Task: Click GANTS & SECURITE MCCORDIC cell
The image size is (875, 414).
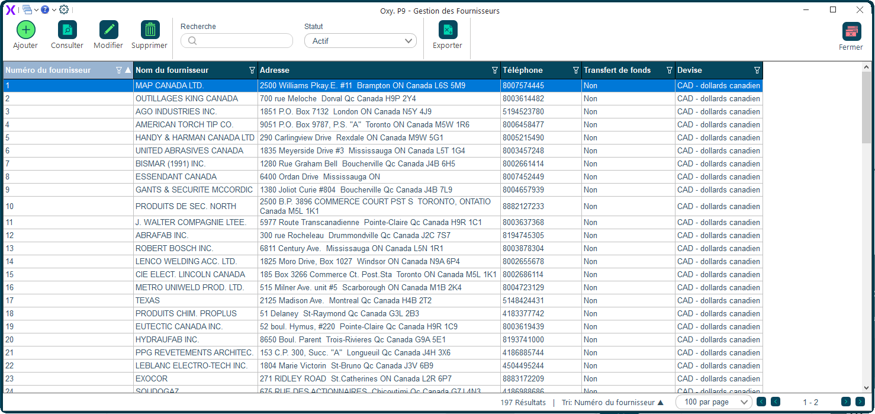Action: pos(195,190)
